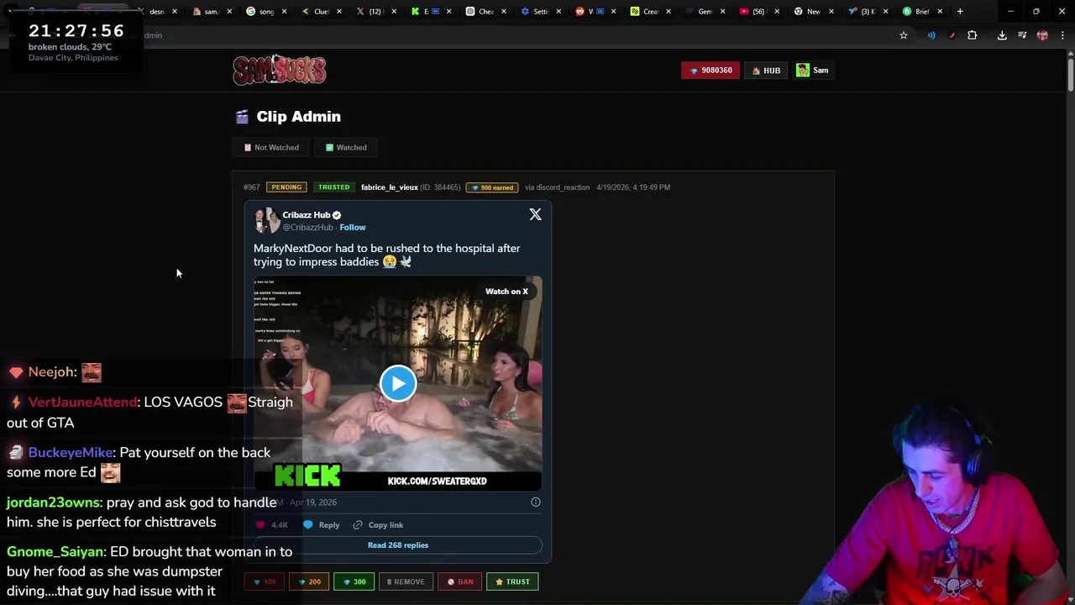Click the Cribazz Hub verified badge
Image resolution: width=1075 pixels, height=605 pixels.
click(337, 215)
